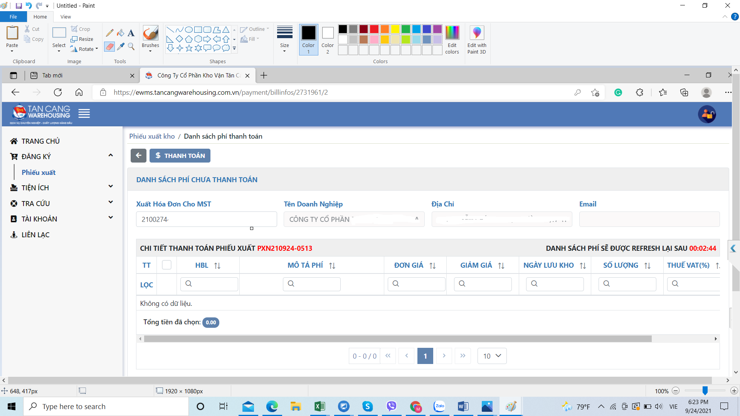Screen dimensions: 740x416
Task: Click the Xuất Hóa Đơn Cho MST field
Action: pyautogui.click(x=206, y=219)
